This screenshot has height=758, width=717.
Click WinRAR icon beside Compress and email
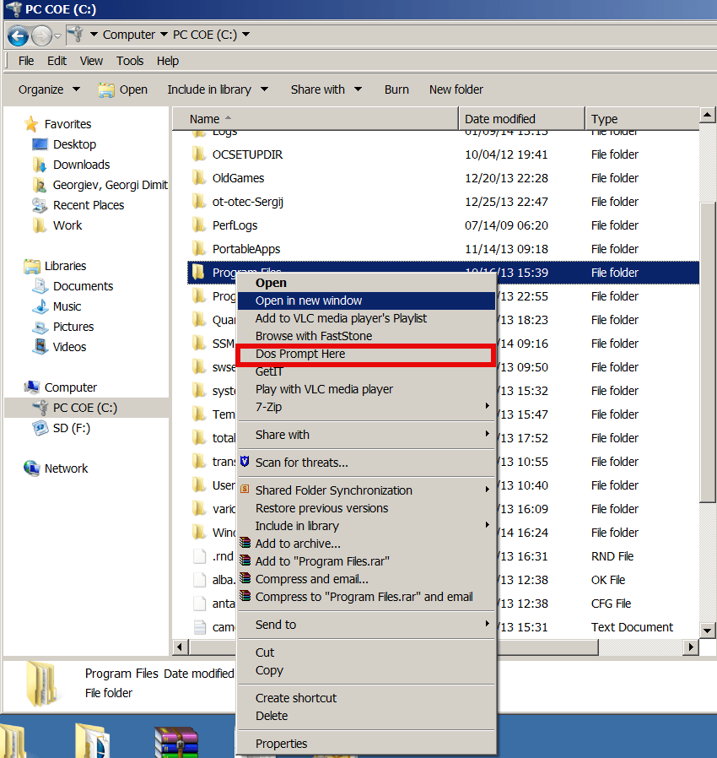coord(245,578)
